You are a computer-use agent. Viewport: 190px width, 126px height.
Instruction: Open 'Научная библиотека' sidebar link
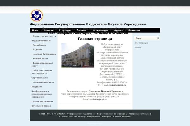point(44,54)
